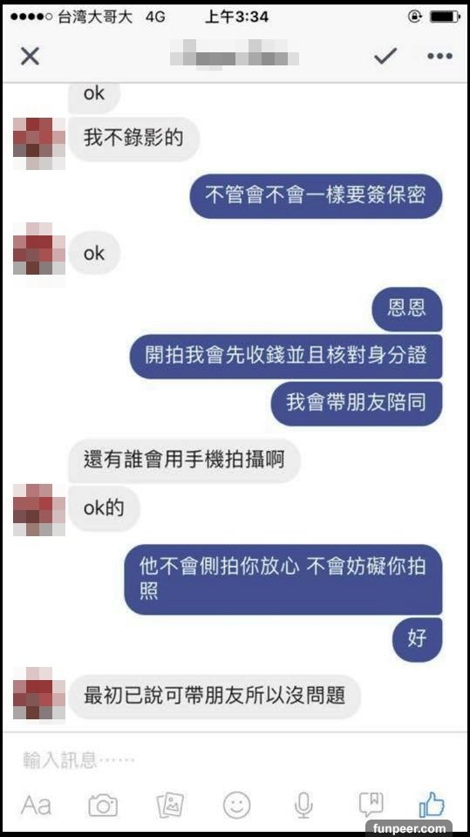The width and height of the screenshot is (470, 837).
Task: Tap the battery indicator in status bar
Action: pyautogui.click(x=445, y=17)
